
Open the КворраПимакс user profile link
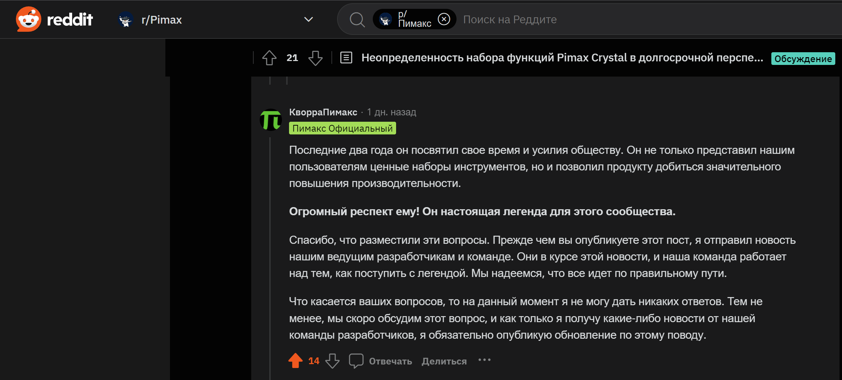323,112
